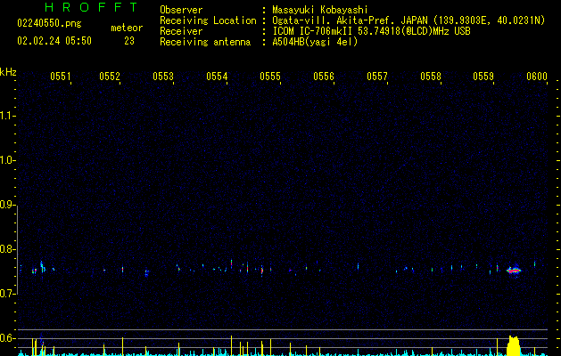Image resolution: width=561 pixels, height=356 pixels.
Task: Click the 0559 time marker
Action: [x=483, y=77]
